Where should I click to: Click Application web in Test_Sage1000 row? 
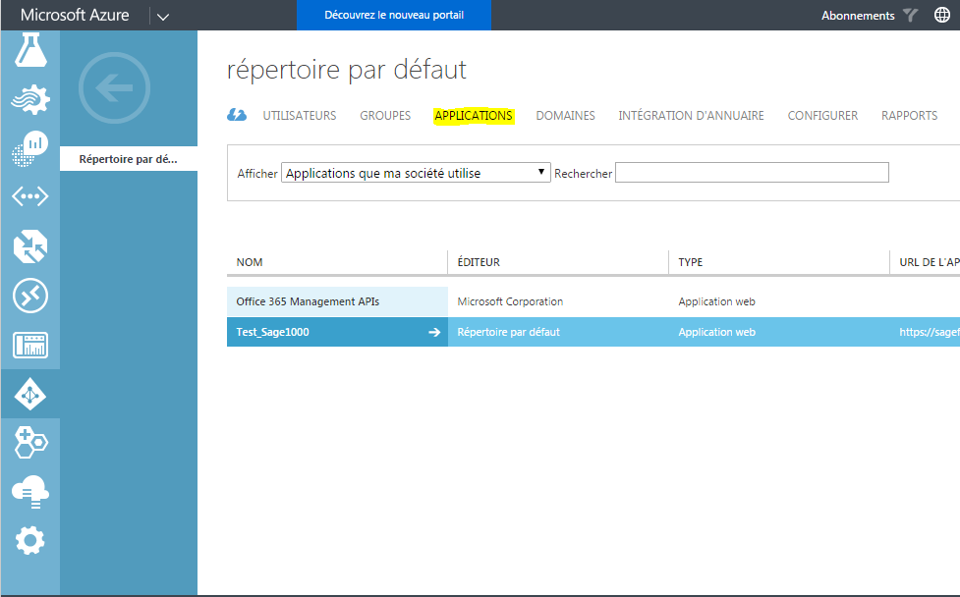(x=716, y=332)
